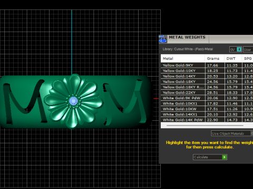Click the 18.33 DWT value

pyautogui.click(x=232, y=92)
